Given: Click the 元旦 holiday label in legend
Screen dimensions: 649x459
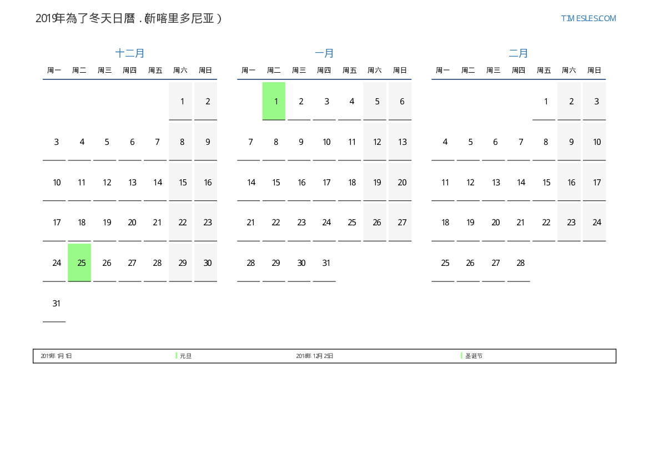Looking at the screenshot, I should (186, 356).
